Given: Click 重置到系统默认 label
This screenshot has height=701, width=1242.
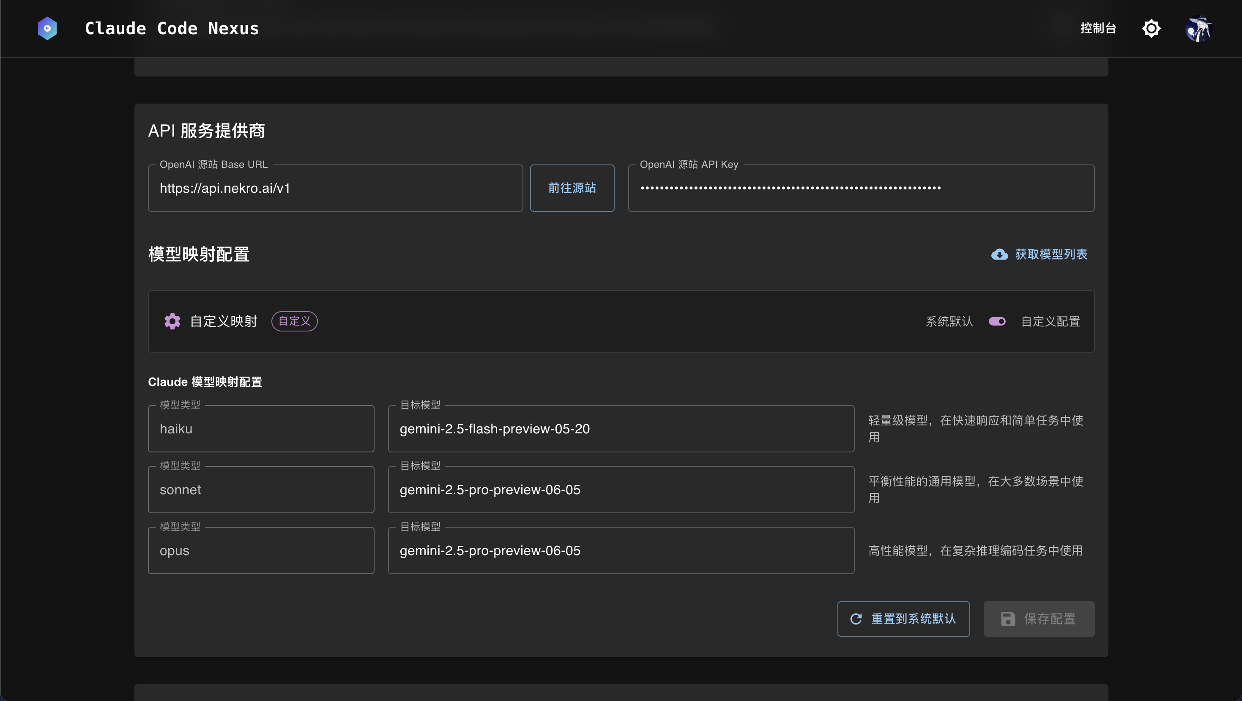Looking at the screenshot, I should coord(913,619).
